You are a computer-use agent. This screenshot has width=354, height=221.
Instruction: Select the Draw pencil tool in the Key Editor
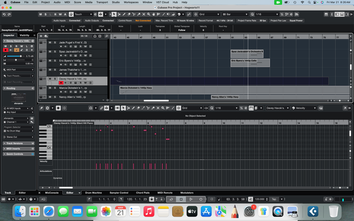pyautogui.click(x=133, y=108)
